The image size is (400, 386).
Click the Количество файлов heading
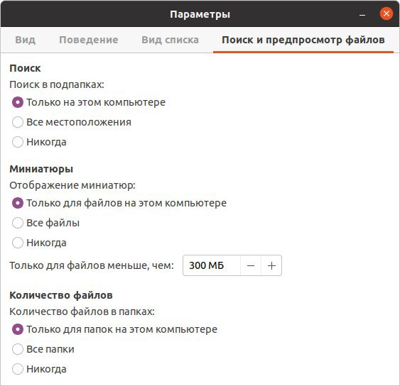tap(61, 296)
